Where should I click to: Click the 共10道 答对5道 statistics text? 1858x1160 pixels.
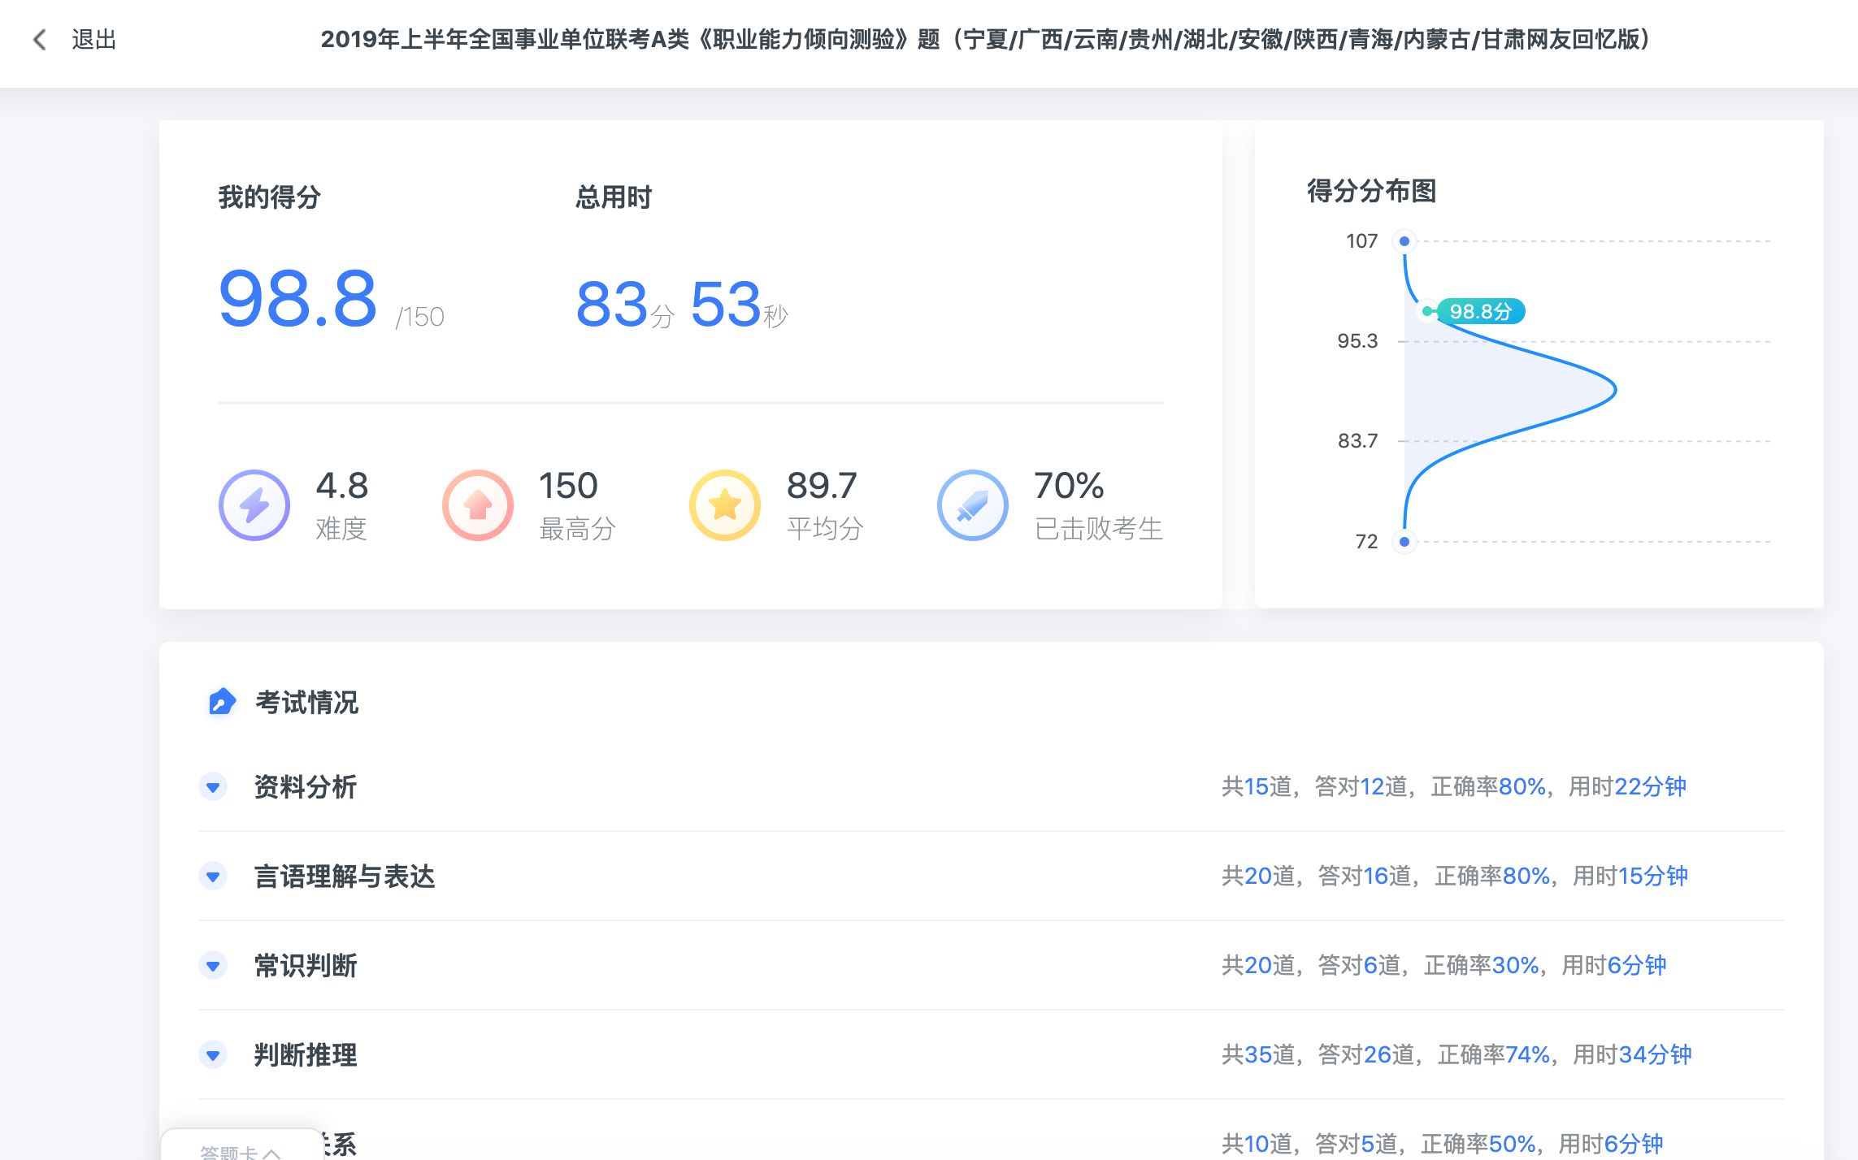pyautogui.click(x=1443, y=1144)
